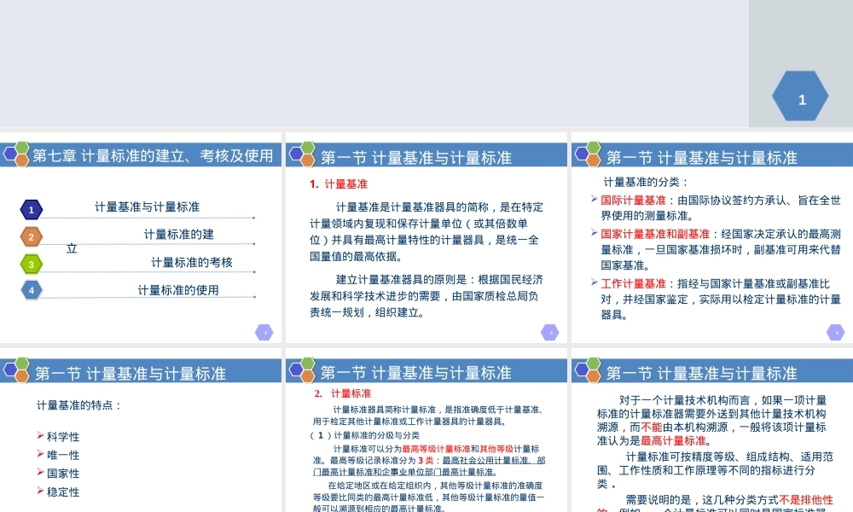Click the red term 国际计量基准

(x=633, y=201)
